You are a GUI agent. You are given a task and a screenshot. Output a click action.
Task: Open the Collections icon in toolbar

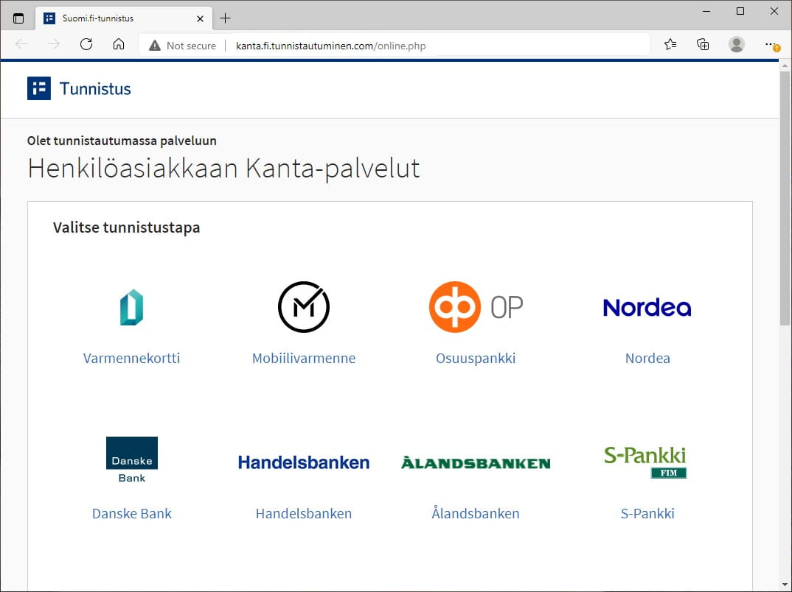(703, 45)
